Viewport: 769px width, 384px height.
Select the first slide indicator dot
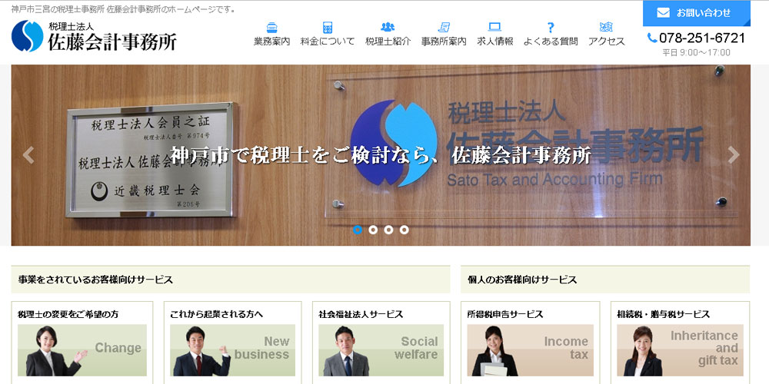[x=358, y=230]
